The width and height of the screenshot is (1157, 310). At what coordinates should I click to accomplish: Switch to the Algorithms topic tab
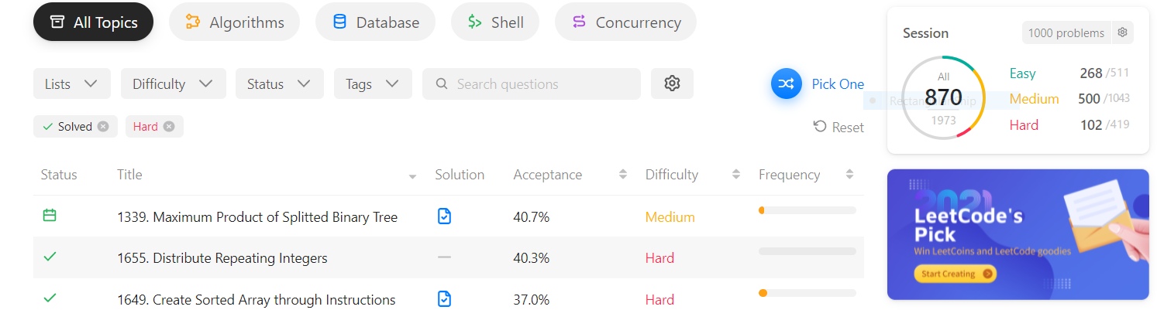tap(235, 22)
